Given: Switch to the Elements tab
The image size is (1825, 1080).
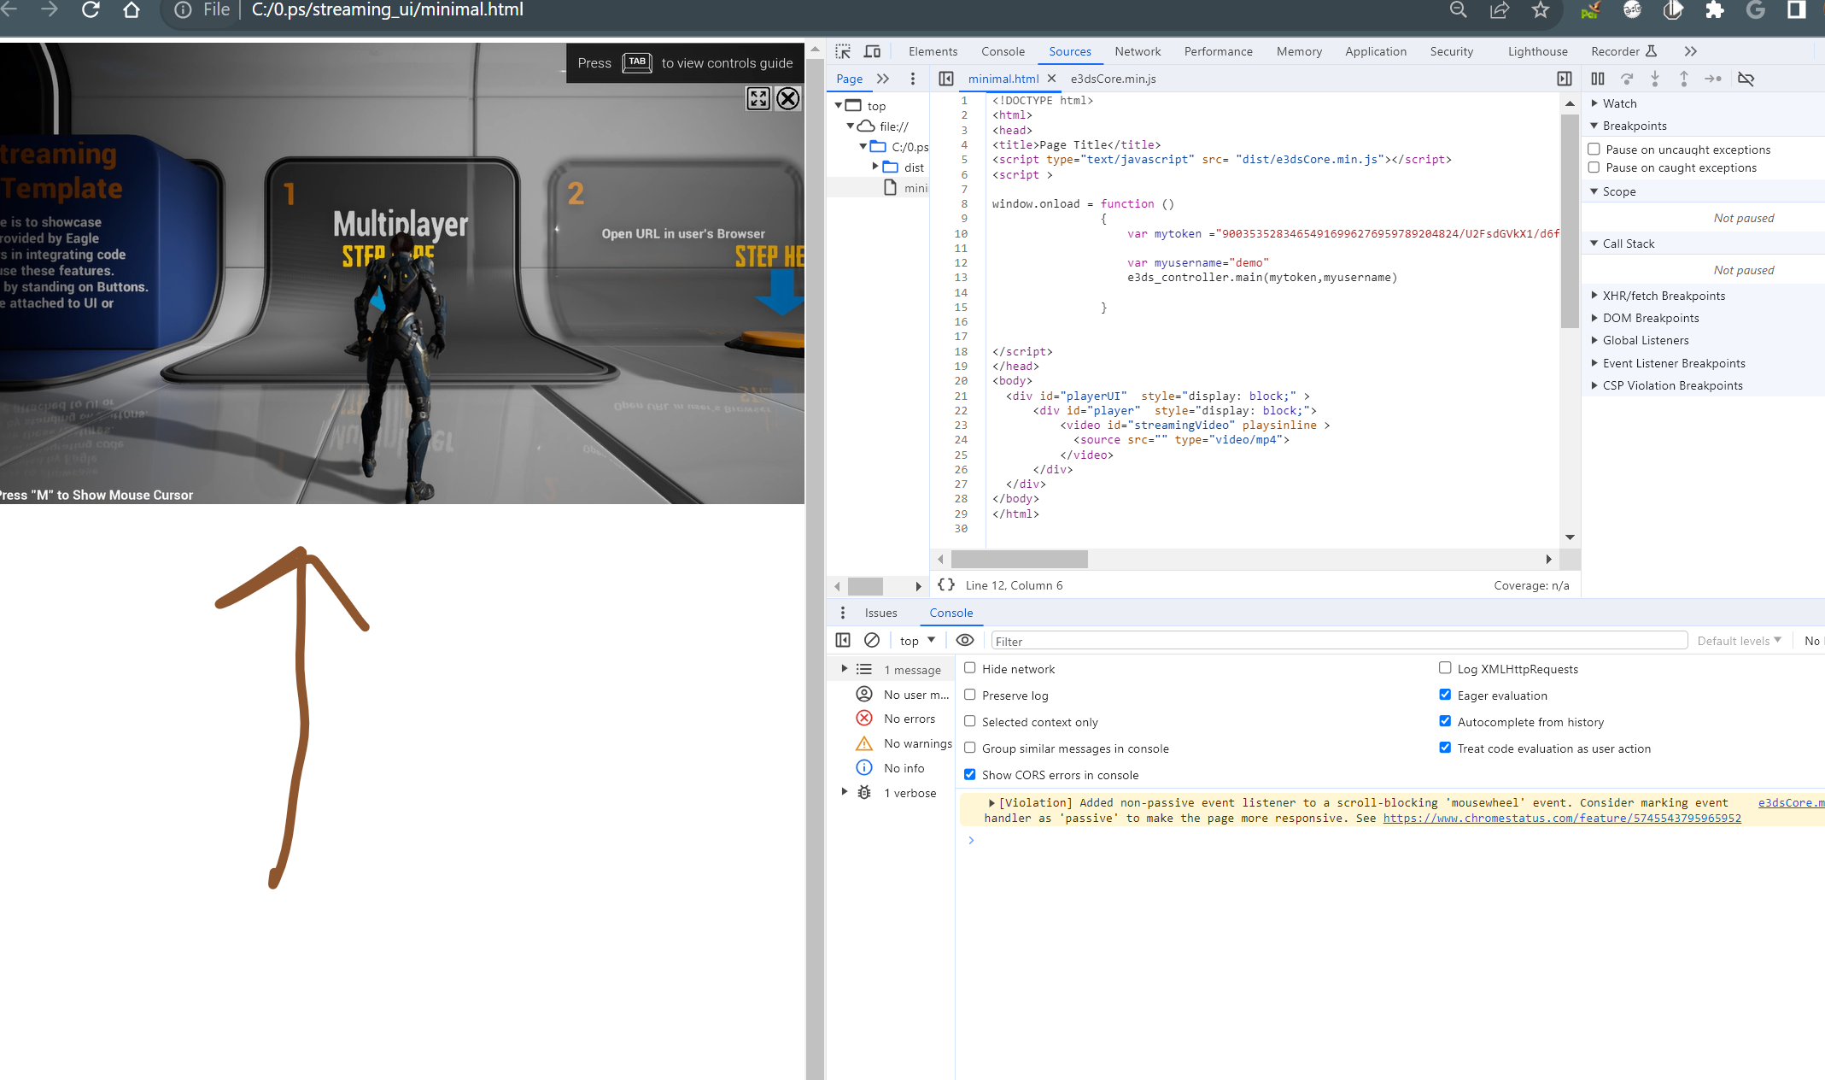Looking at the screenshot, I should (x=933, y=51).
